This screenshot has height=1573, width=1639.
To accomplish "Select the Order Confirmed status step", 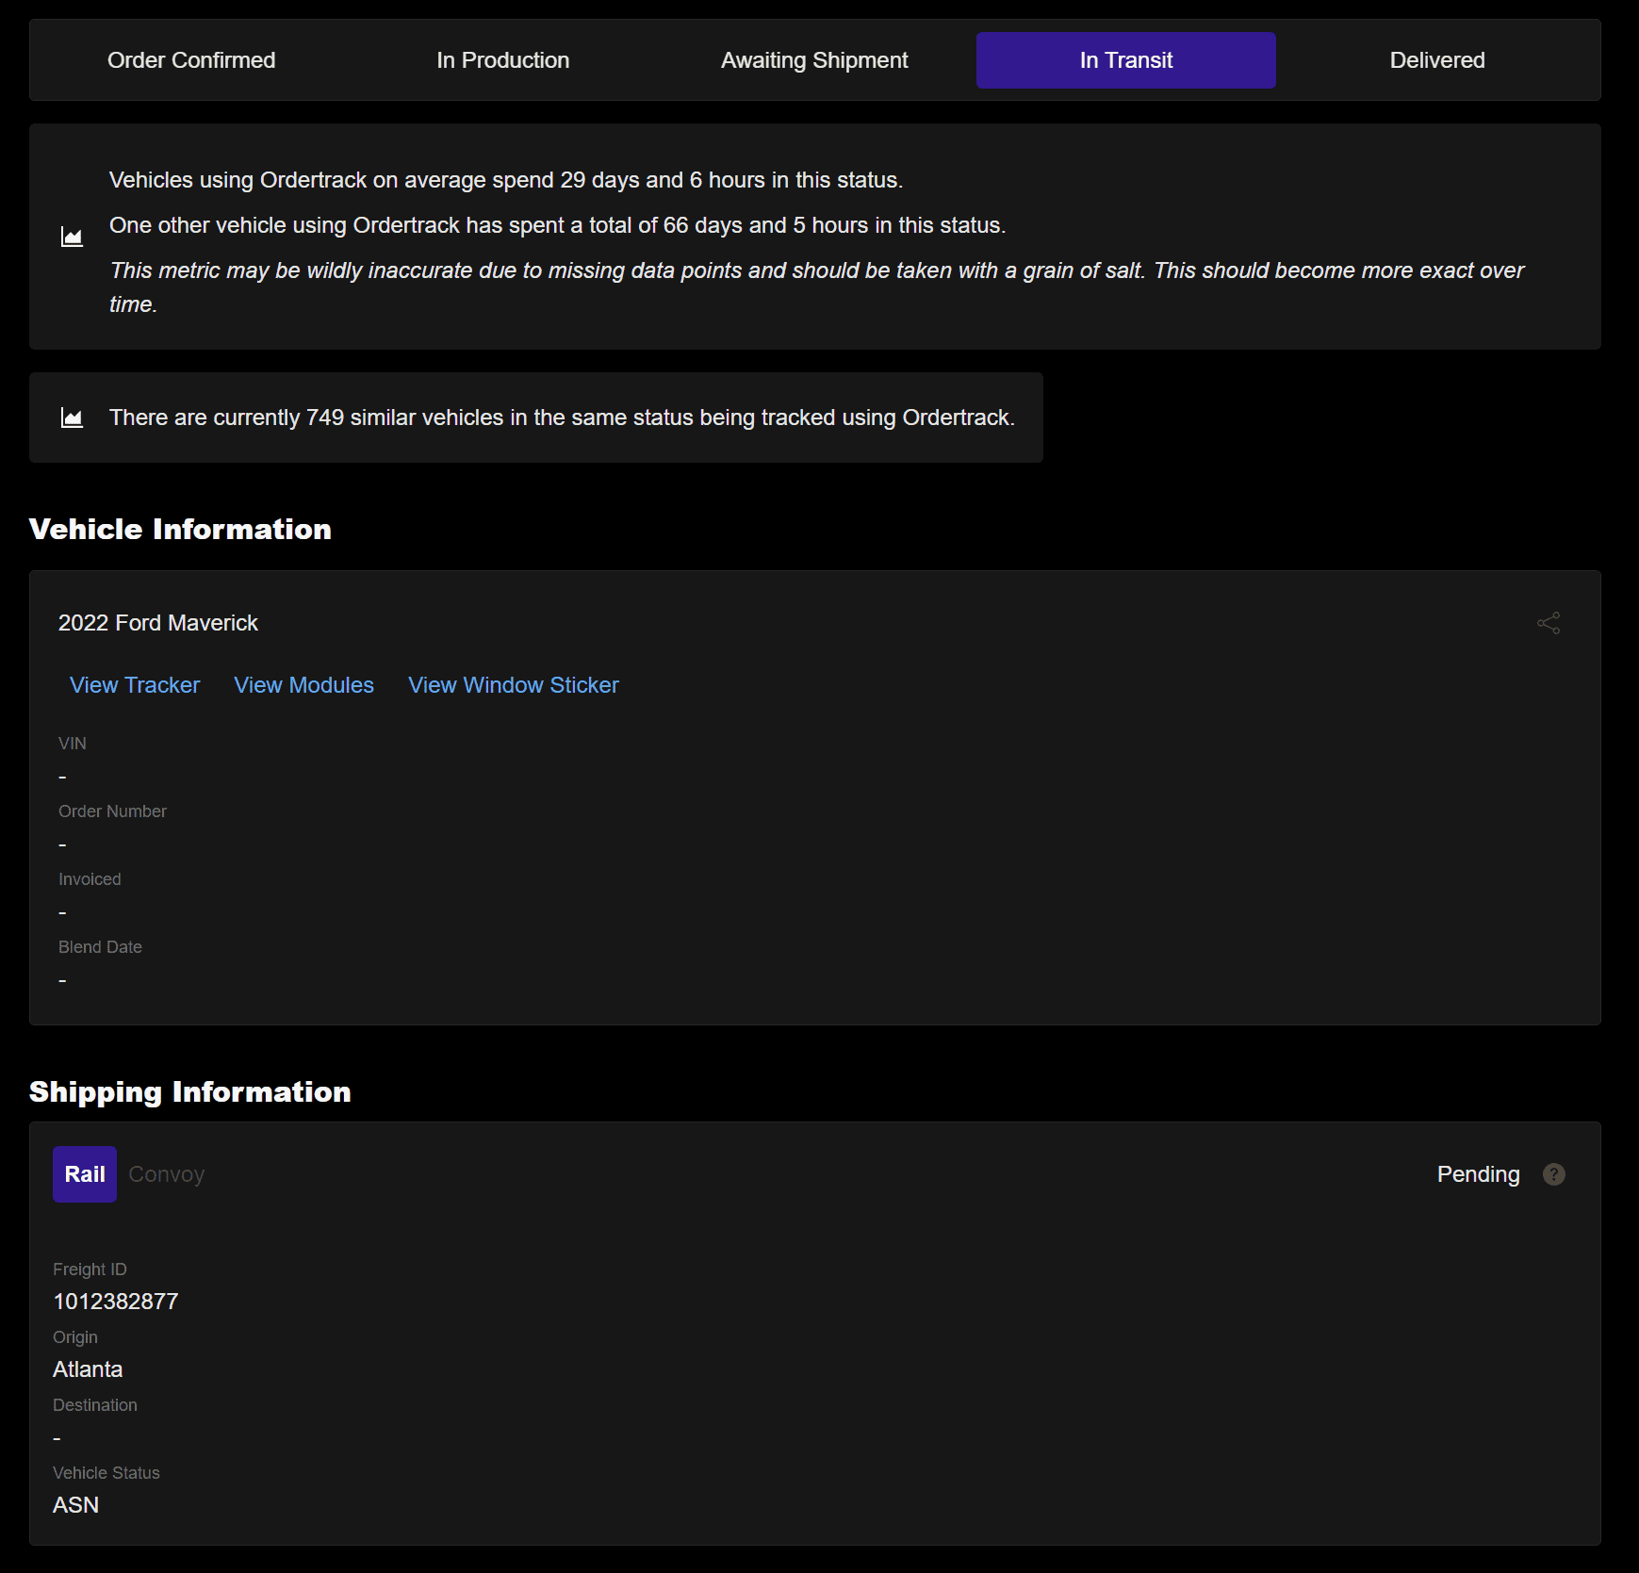I will 191,60.
